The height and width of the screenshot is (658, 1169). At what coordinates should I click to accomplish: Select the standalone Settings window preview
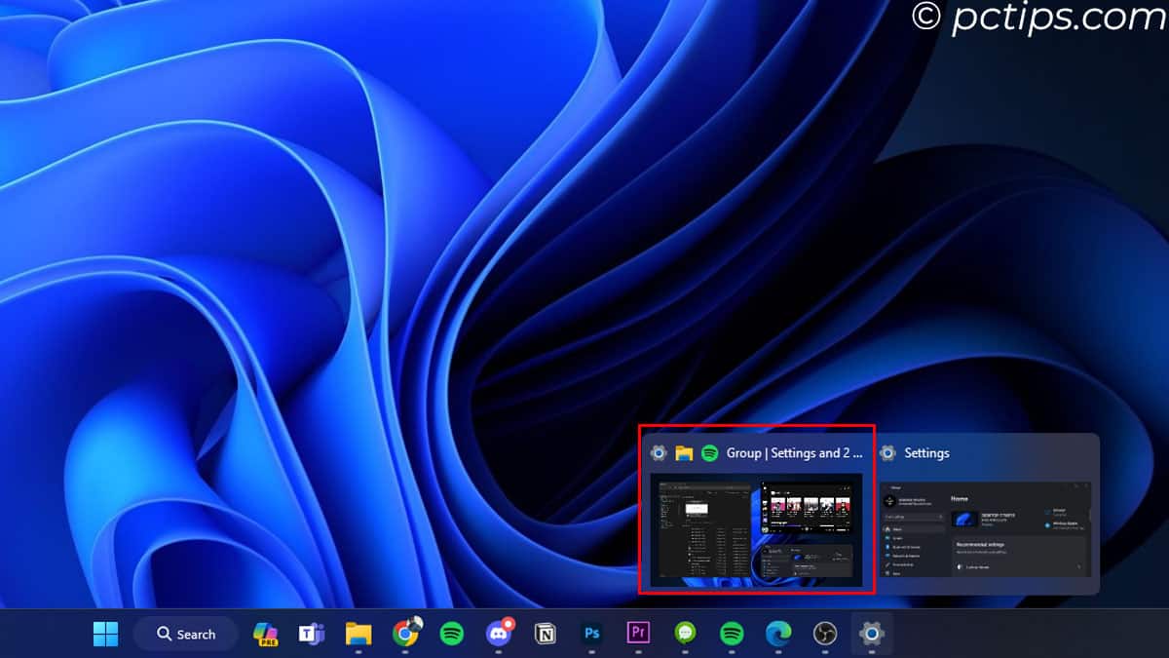pos(984,531)
